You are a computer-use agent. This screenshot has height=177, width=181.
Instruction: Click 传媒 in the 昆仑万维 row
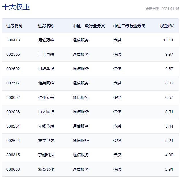point(117,40)
